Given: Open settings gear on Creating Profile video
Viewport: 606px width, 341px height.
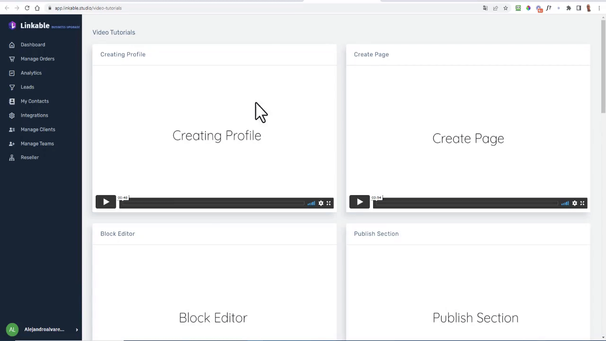Looking at the screenshot, I should 321,203.
